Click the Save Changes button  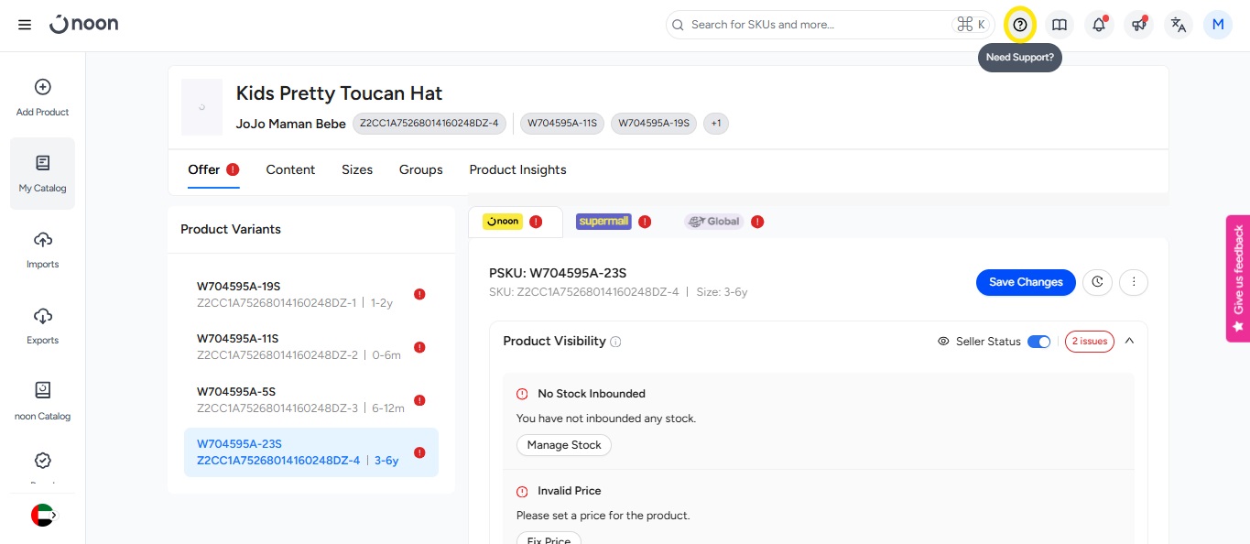point(1026,282)
